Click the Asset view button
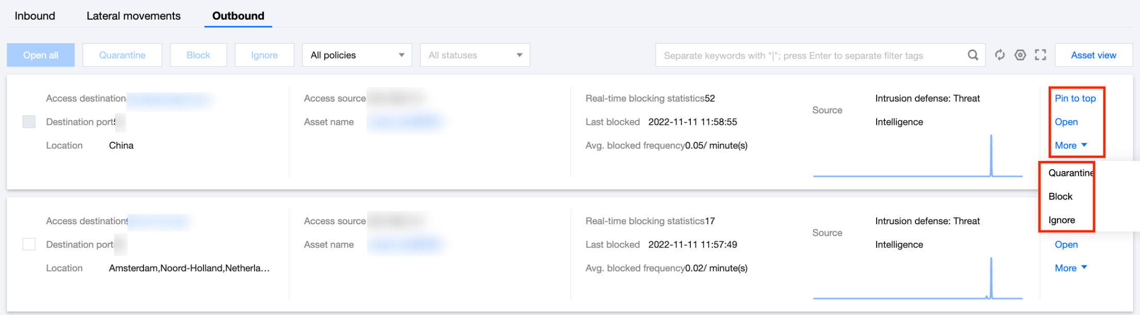Viewport: 1140px width, 315px height. [x=1094, y=55]
